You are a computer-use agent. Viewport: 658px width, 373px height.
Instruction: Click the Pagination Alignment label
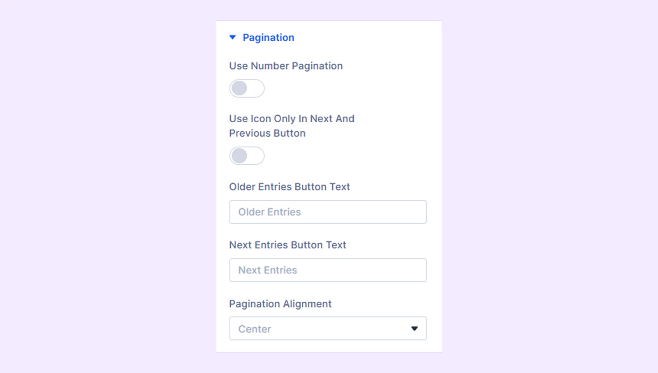click(280, 304)
